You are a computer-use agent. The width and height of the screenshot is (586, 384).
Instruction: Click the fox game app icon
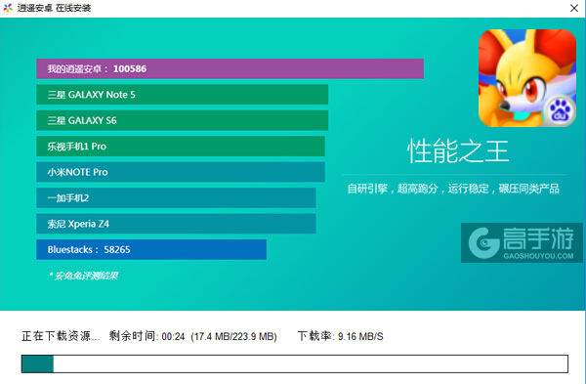pyautogui.click(x=527, y=78)
